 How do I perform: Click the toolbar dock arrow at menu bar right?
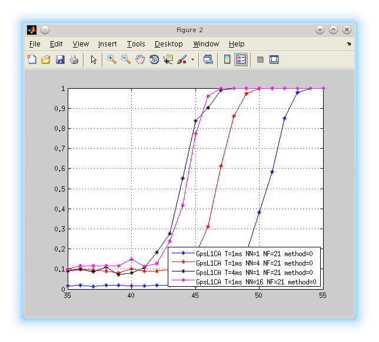348,44
